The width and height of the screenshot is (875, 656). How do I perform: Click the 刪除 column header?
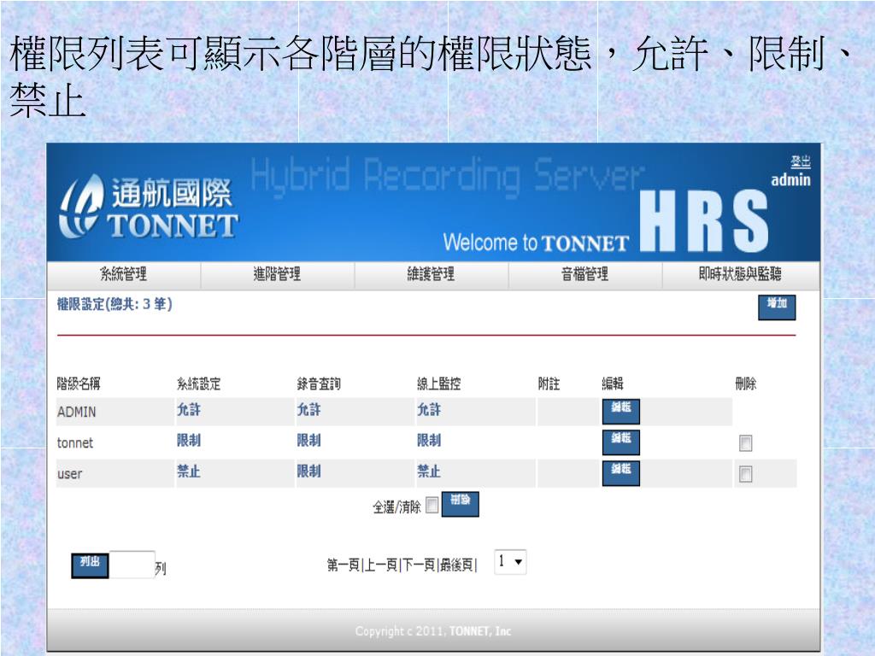(x=745, y=384)
